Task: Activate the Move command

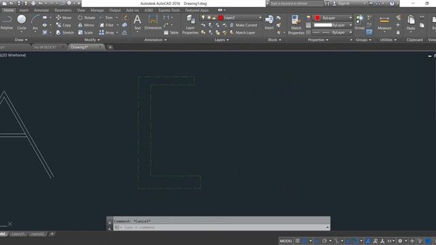Action: (x=63, y=18)
